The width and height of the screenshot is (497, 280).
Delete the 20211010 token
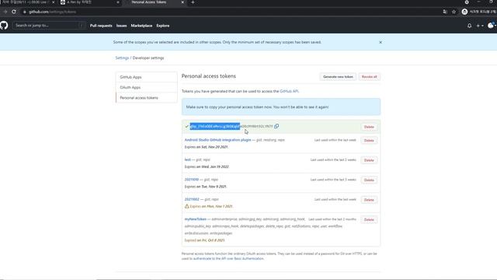[x=369, y=180]
